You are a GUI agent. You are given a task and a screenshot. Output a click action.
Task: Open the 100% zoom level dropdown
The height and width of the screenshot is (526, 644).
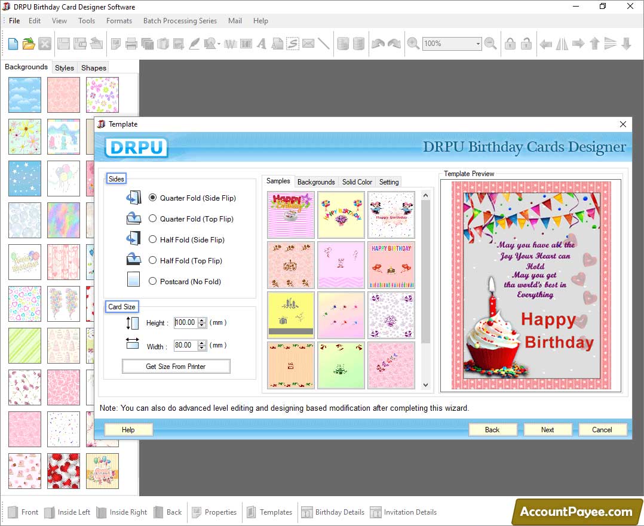(x=478, y=44)
